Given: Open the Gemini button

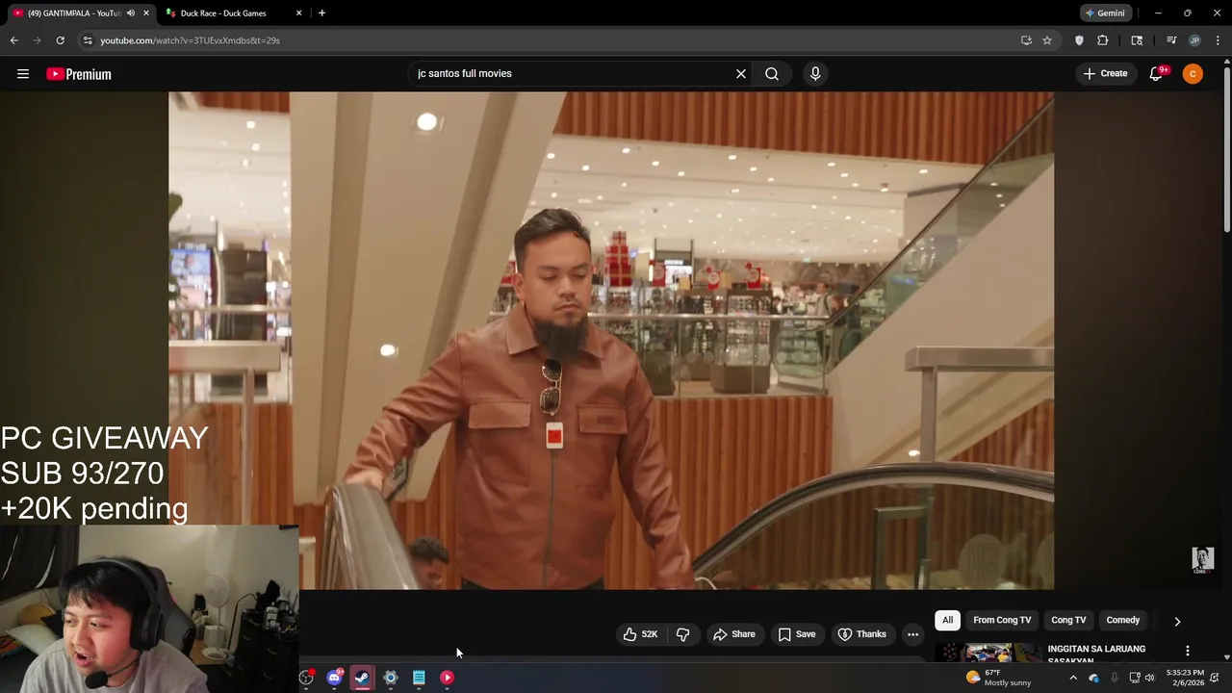Looking at the screenshot, I should point(1104,13).
